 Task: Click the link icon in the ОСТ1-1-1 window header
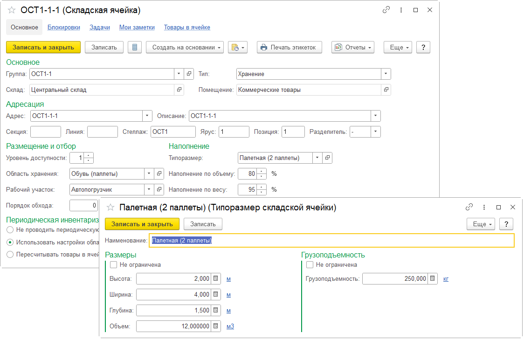click(386, 10)
